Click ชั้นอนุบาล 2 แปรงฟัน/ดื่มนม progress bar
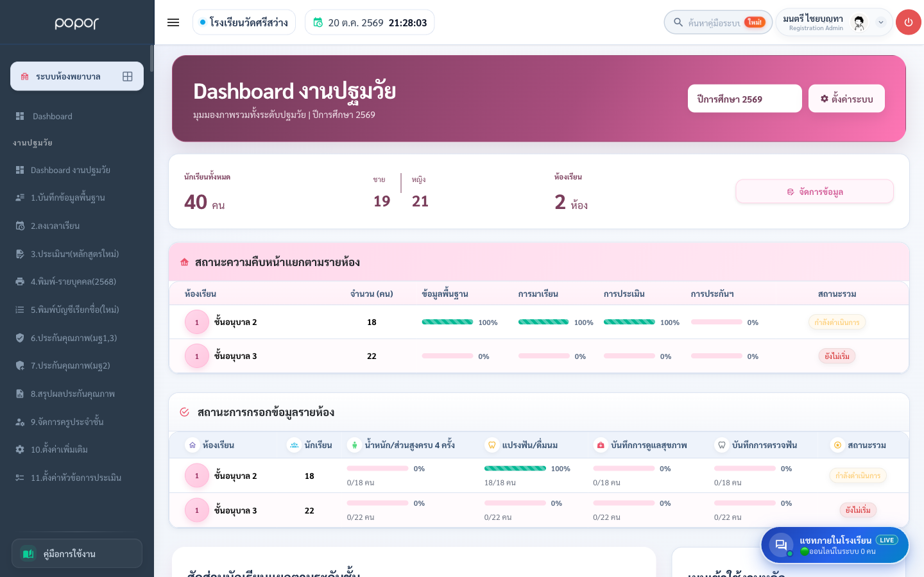 coord(515,469)
